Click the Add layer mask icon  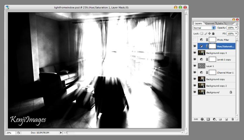click(x=208, y=119)
